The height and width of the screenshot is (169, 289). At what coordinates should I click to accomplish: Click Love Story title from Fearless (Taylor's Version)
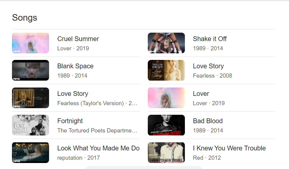point(73,94)
